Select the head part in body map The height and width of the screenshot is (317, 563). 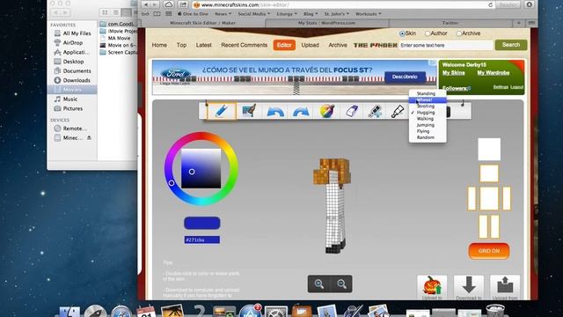coord(489,174)
